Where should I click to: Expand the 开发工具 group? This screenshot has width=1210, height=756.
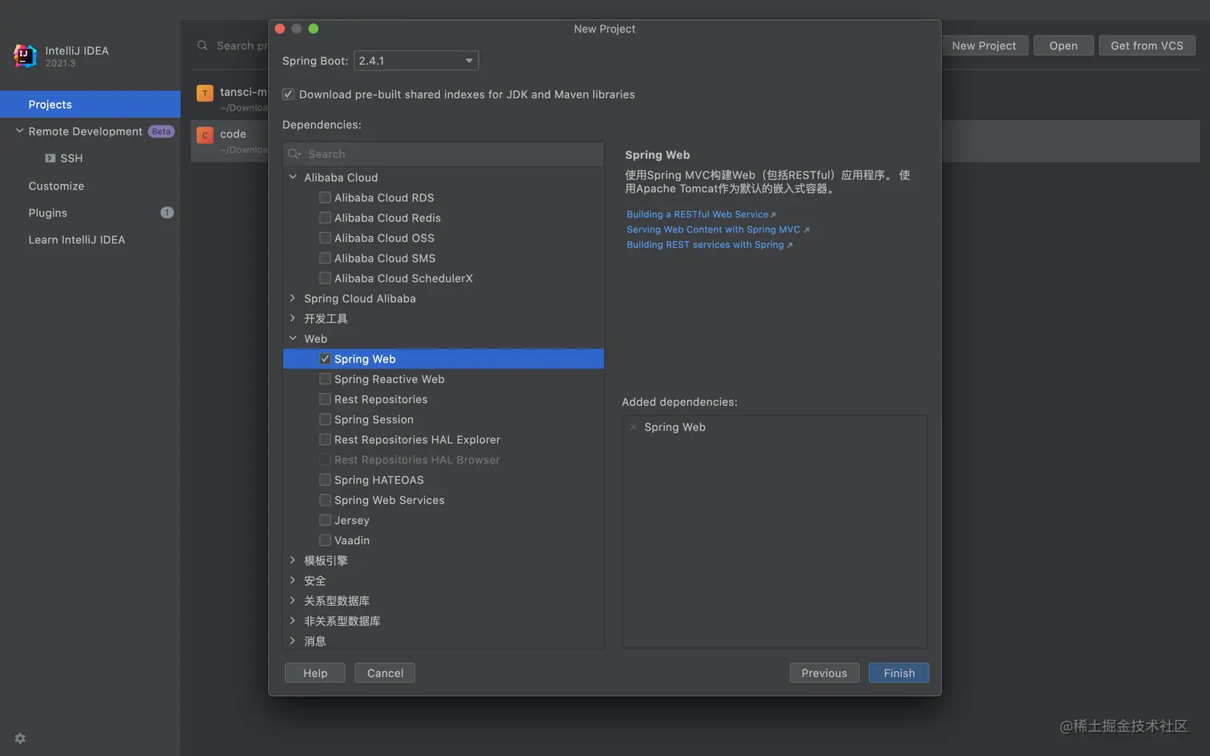tap(293, 318)
